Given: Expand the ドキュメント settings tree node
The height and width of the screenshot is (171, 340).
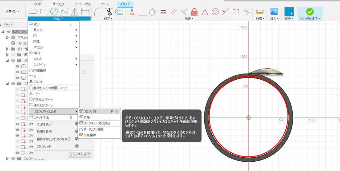Looking at the screenshot, I should coord(8,38).
